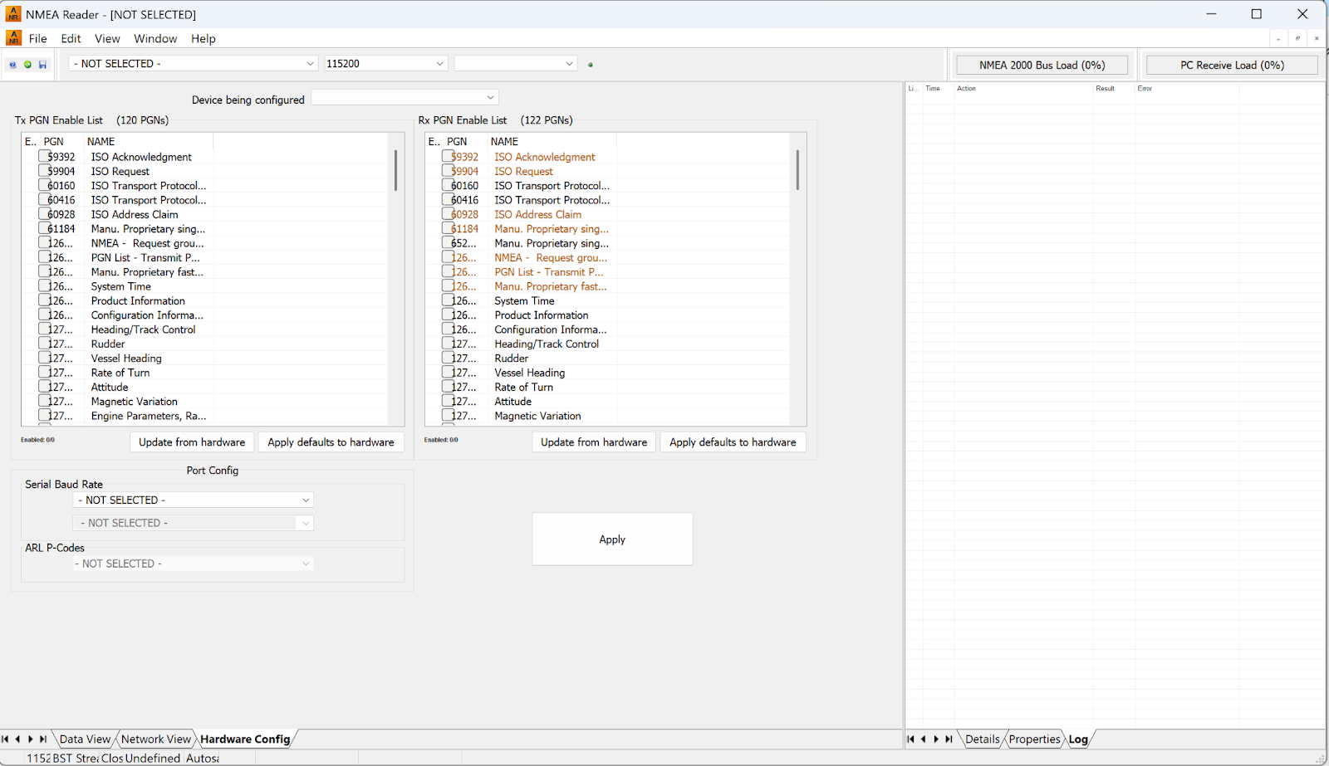Enable Tx ISO Address Claim checkbox
The image size is (1329, 766).
[44, 213]
